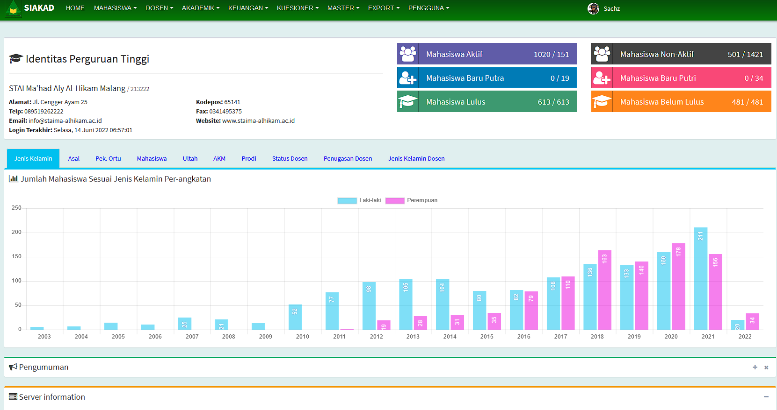Screen dimensions: 777x410
Task: Open the AKADEMIK dropdown menu
Action: pyautogui.click(x=200, y=8)
